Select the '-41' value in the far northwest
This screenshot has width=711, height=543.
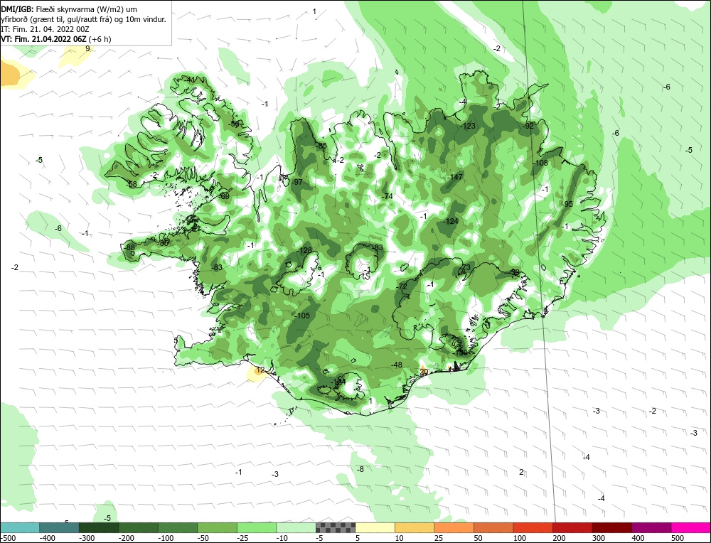(190, 80)
